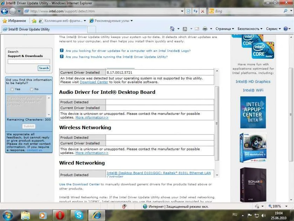Viewport: 294px width, 221px height.
Task: Open Action Center flag in system tray
Action: tap(249, 215)
